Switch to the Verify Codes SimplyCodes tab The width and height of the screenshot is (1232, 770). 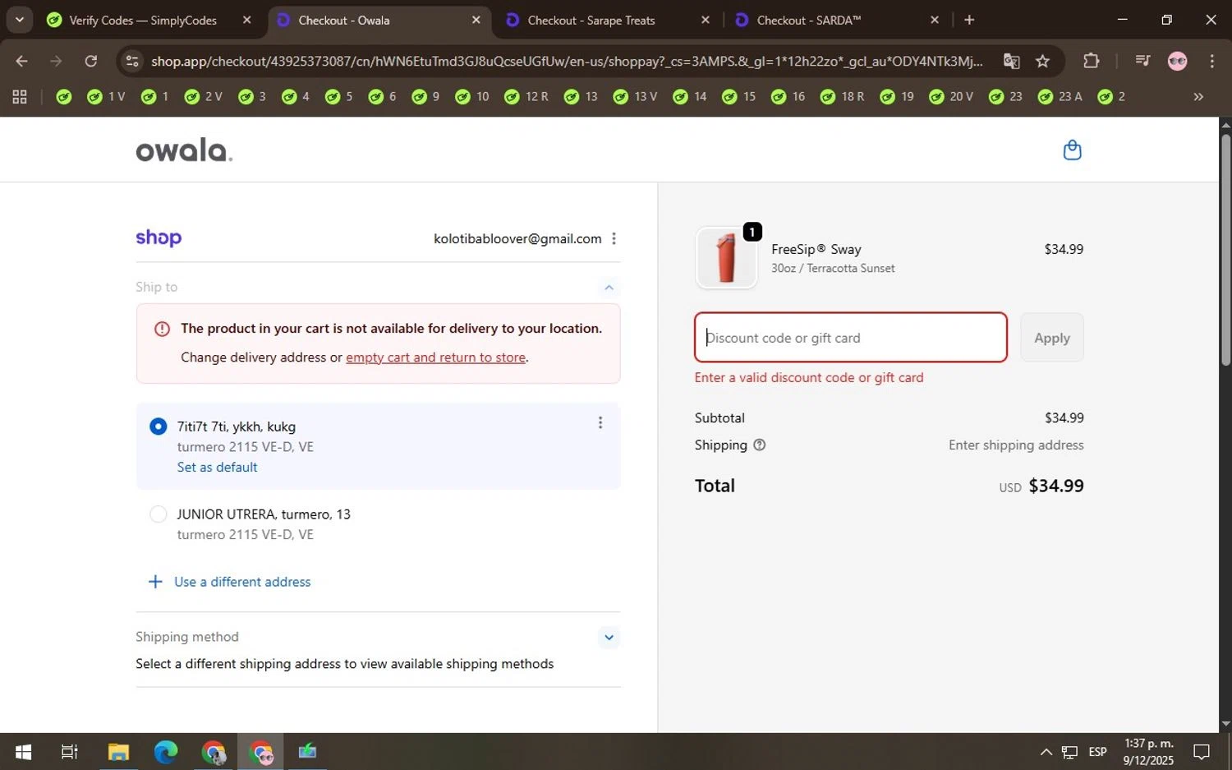point(142,20)
